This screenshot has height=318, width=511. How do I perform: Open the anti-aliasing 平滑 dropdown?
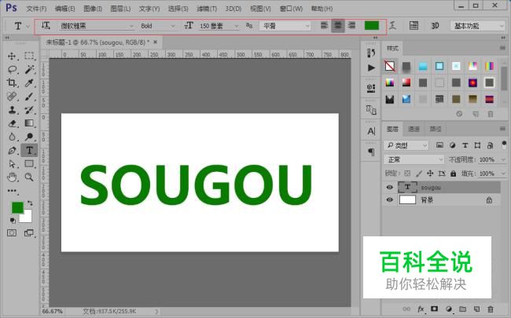285,26
